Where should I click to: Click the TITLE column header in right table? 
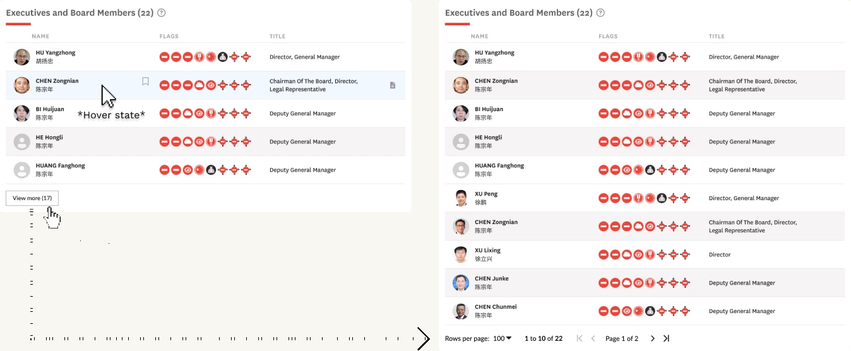(x=717, y=37)
